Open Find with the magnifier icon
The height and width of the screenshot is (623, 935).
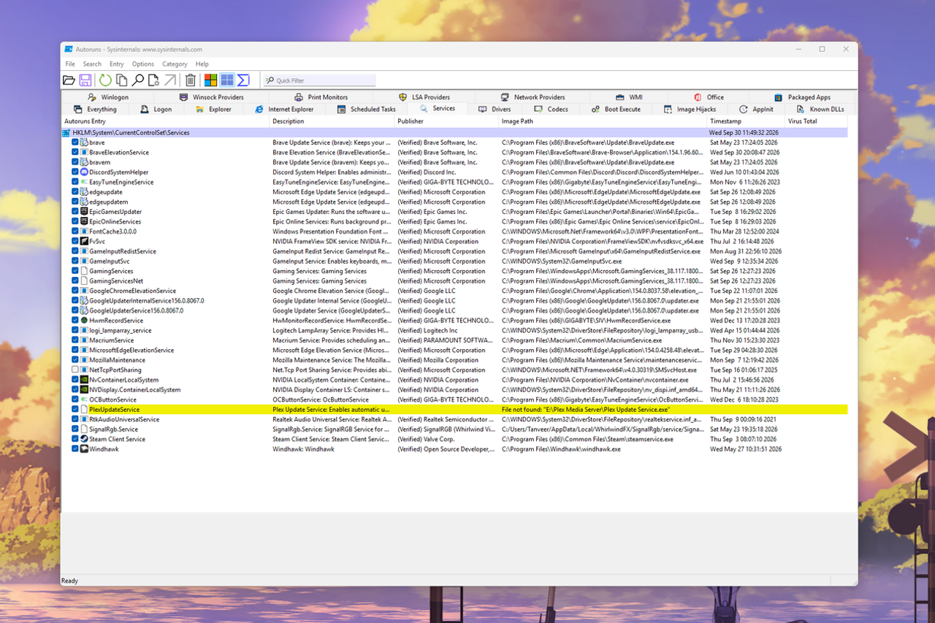tap(137, 80)
